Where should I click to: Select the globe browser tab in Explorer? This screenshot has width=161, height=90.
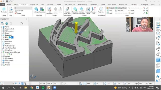pos(7,23)
